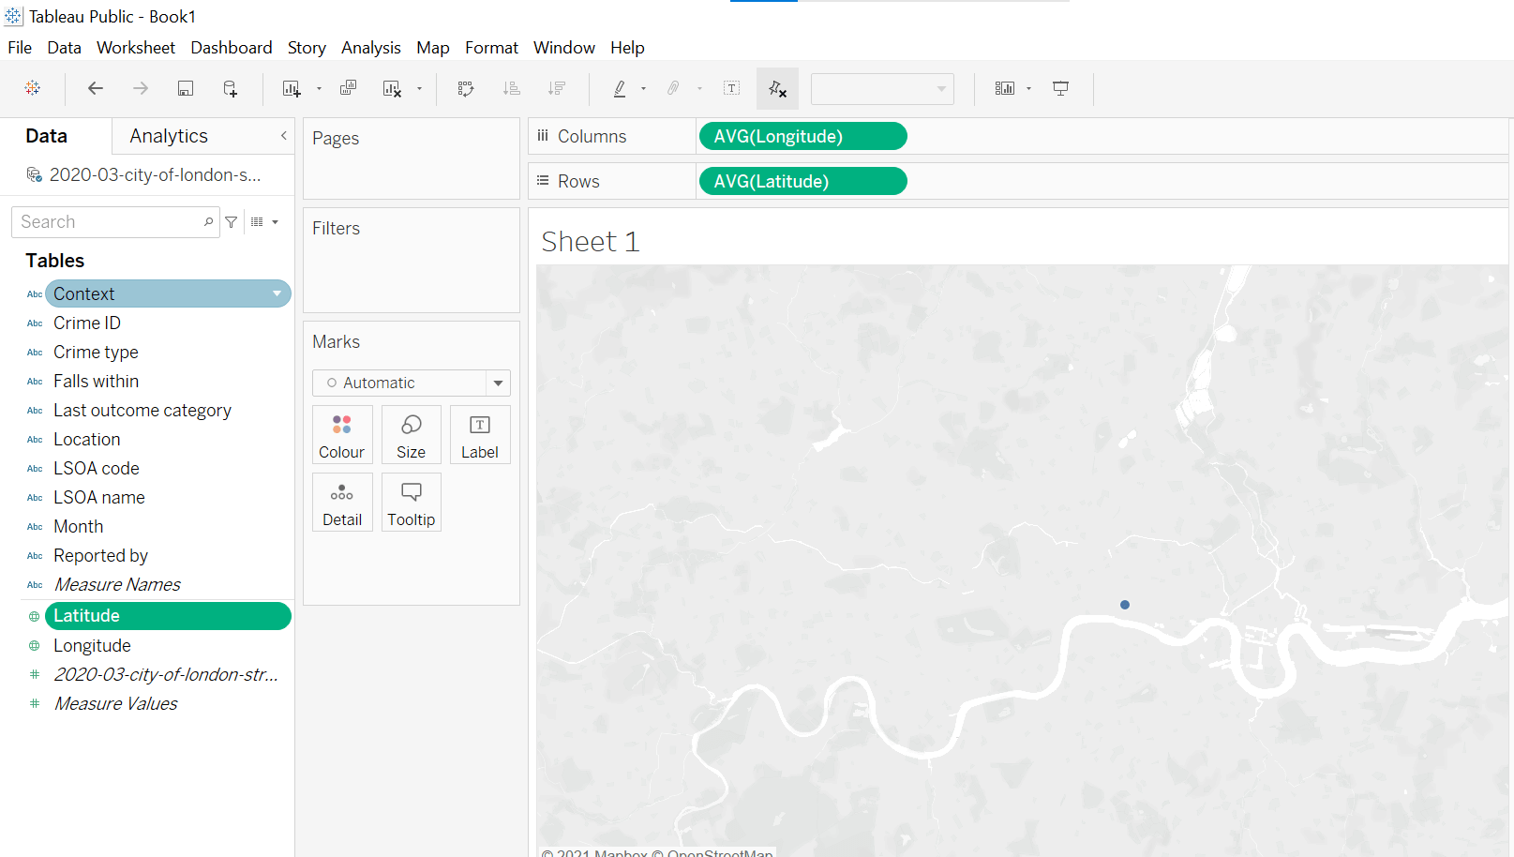Image resolution: width=1514 pixels, height=857 pixels.
Task: Click the highlight pen icon
Action: point(620,88)
